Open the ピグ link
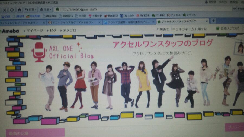Viewport: 244px width, 137px height. pyautogui.click(x=52, y=31)
